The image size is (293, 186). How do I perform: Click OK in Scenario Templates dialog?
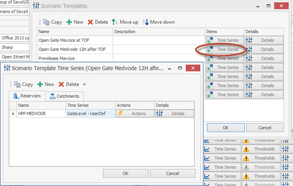click(226, 127)
